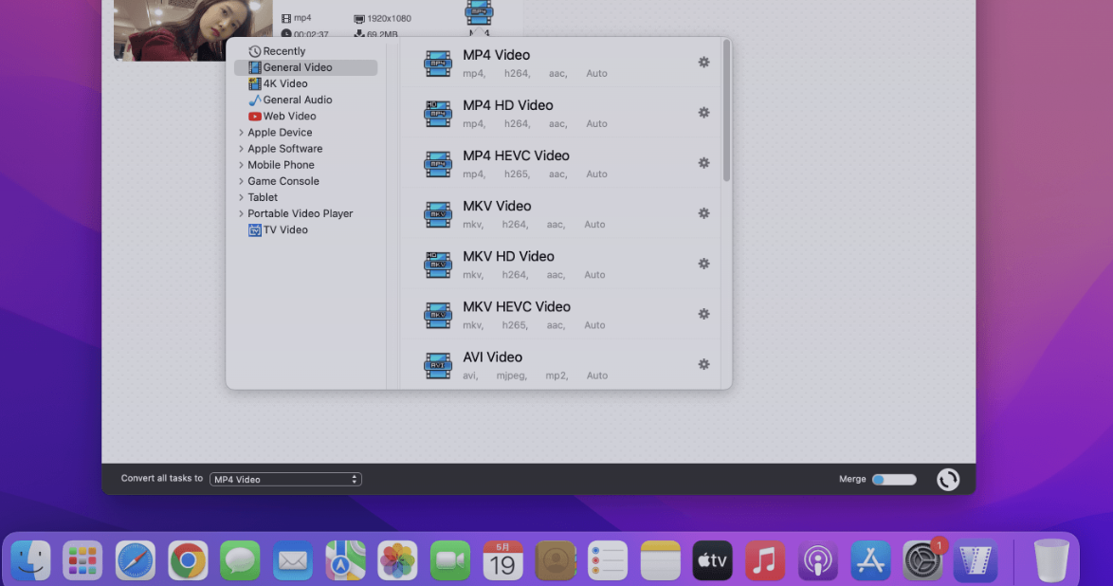The width and height of the screenshot is (1113, 586).
Task: Choose the MP4 HEVC Video format
Action: pos(560,163)
